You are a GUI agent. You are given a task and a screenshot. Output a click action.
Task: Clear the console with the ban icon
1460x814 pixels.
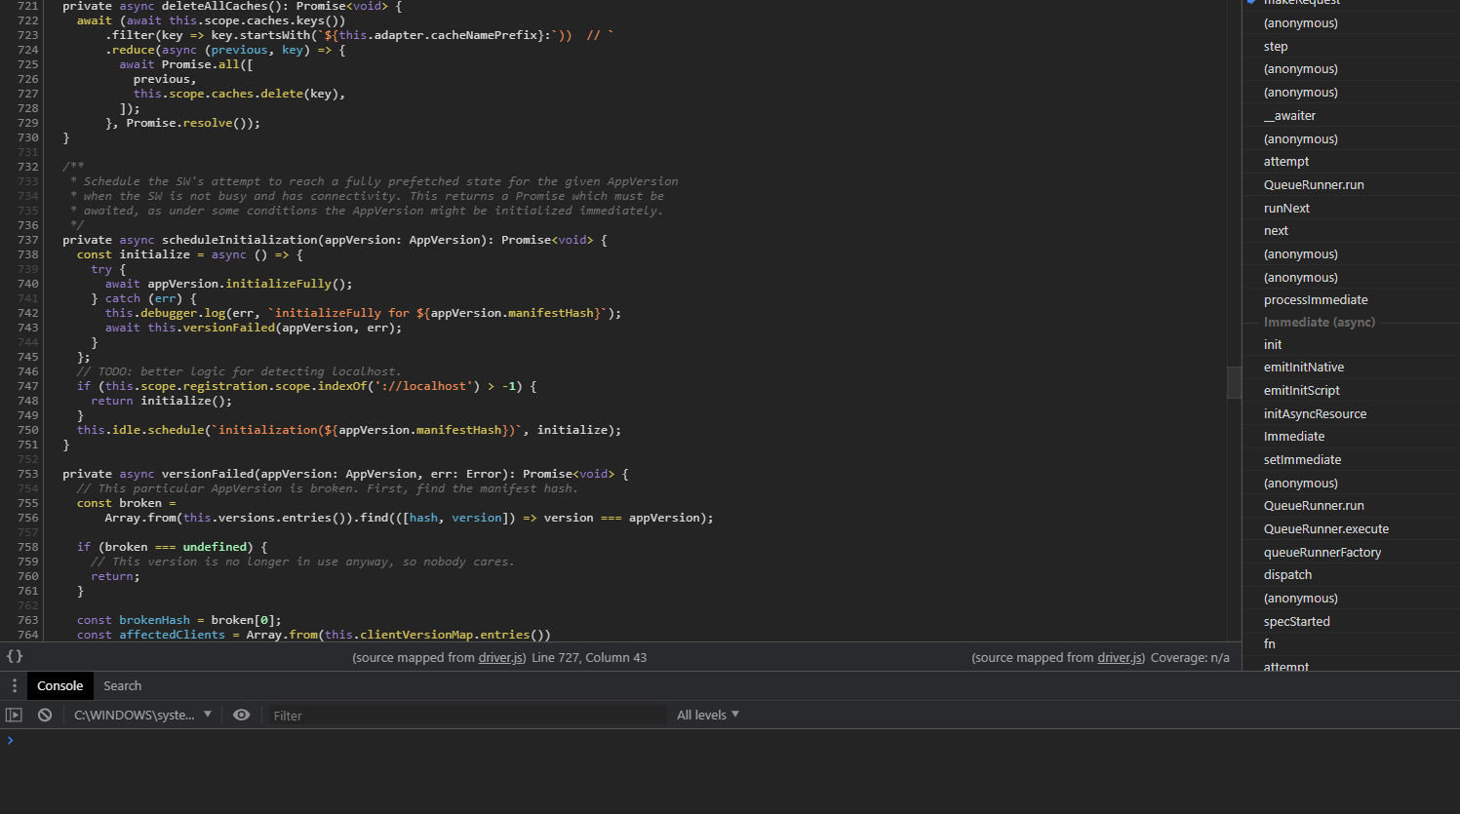pyautogui.click(x=45, y=715)
